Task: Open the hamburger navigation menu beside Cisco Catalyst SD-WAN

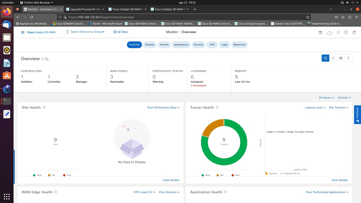Action: tap(23, 32)
